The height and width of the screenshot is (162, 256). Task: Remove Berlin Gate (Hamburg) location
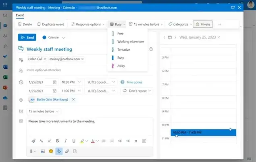click(73, 99)
